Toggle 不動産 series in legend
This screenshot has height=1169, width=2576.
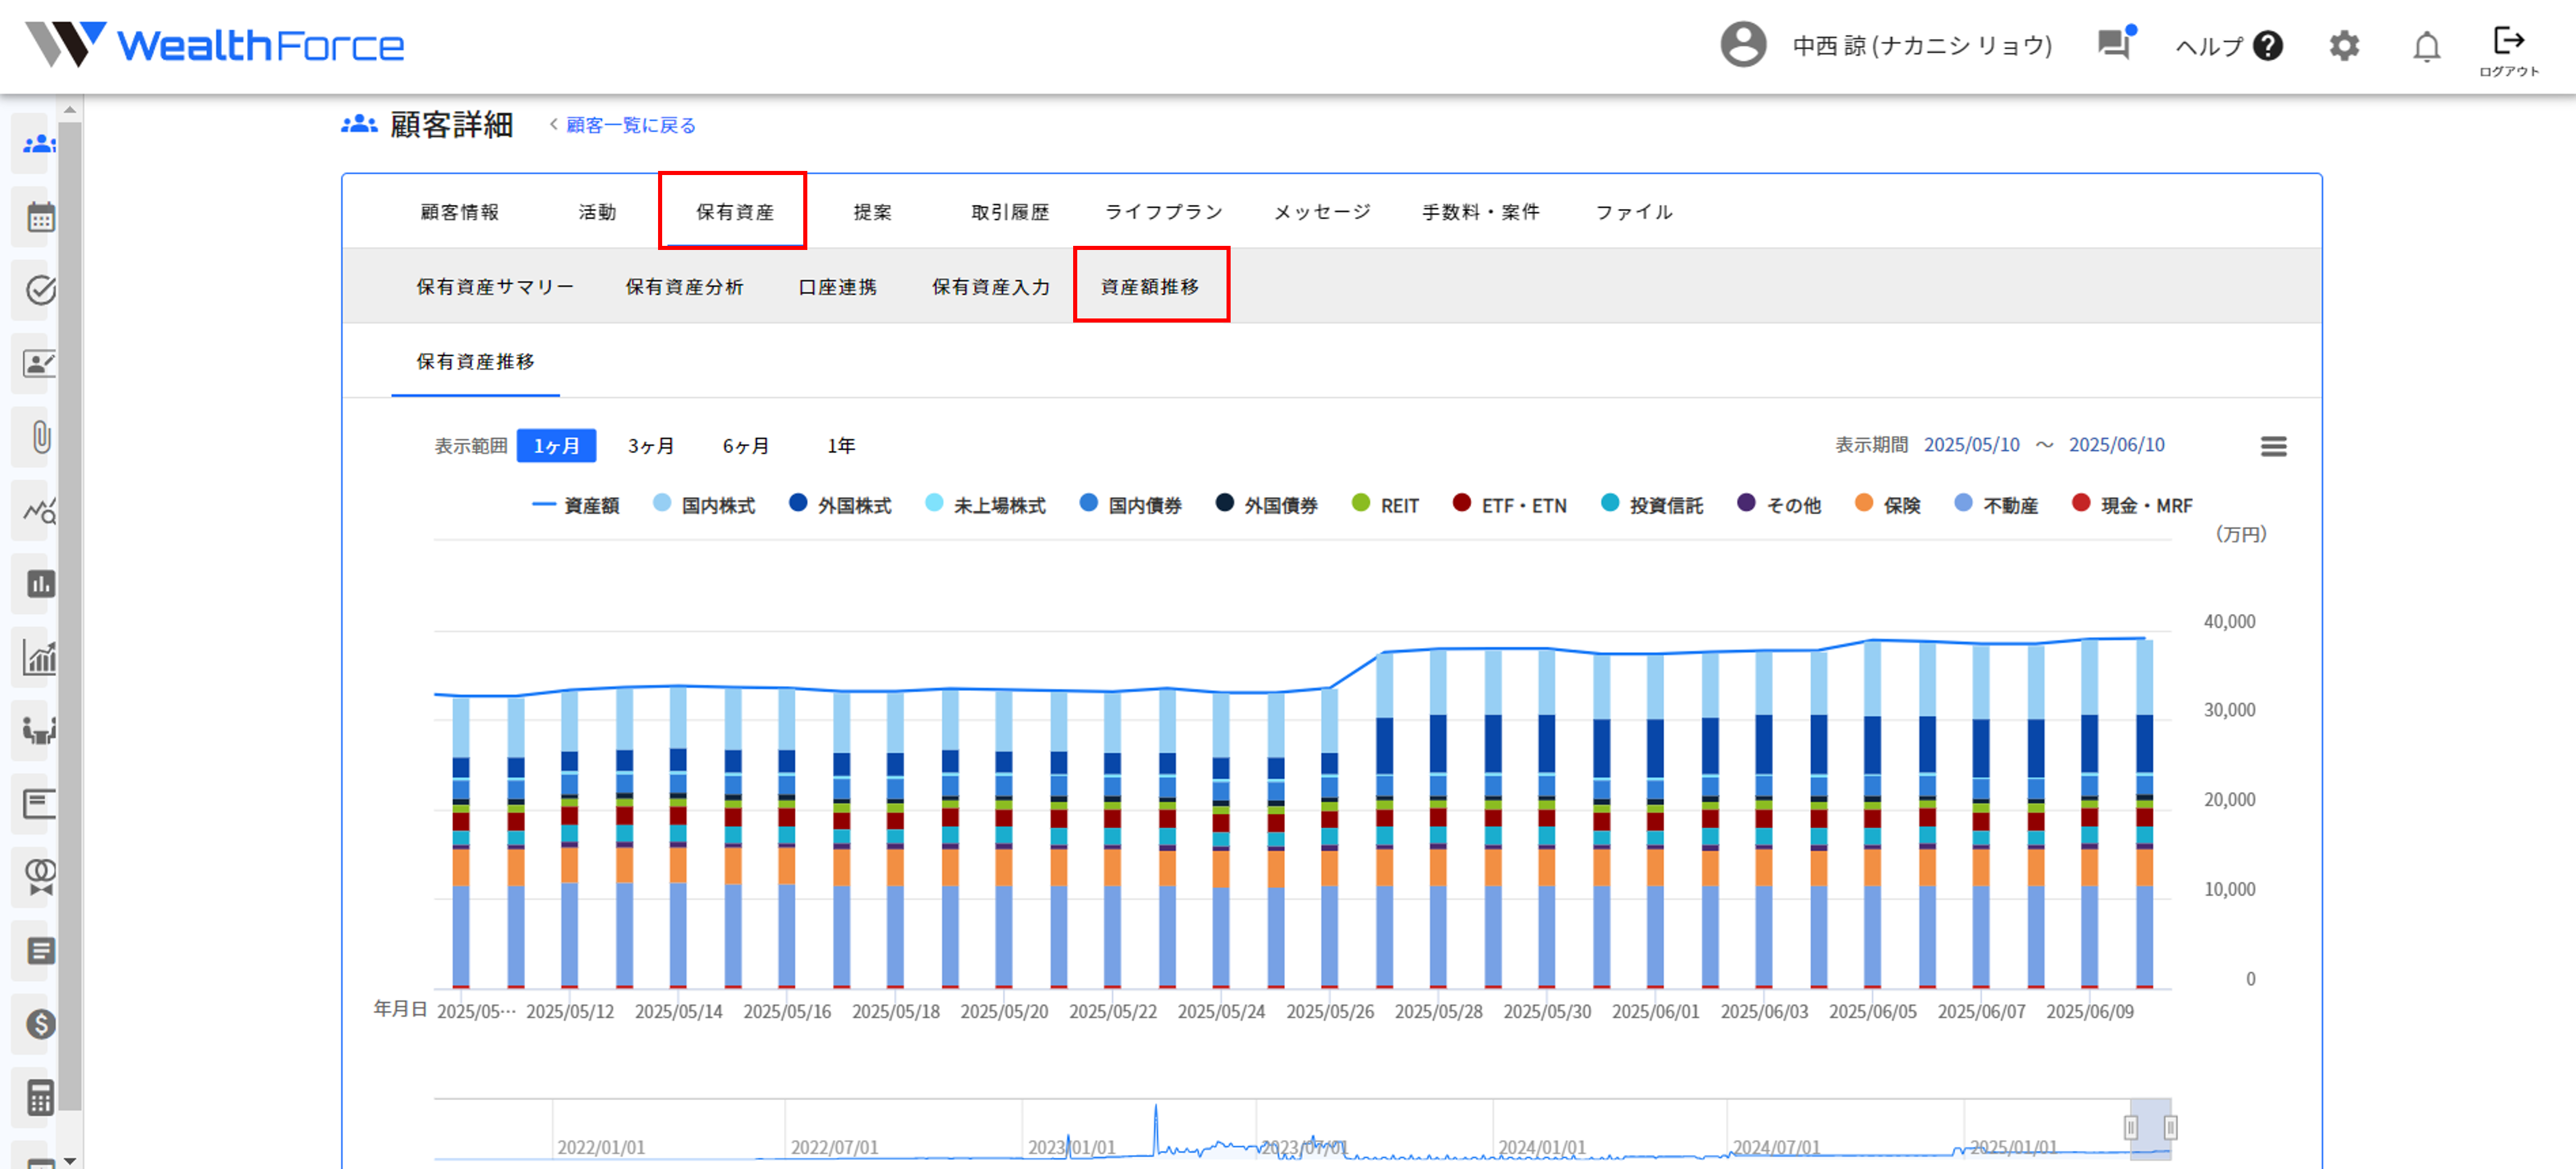(1996, 505)
